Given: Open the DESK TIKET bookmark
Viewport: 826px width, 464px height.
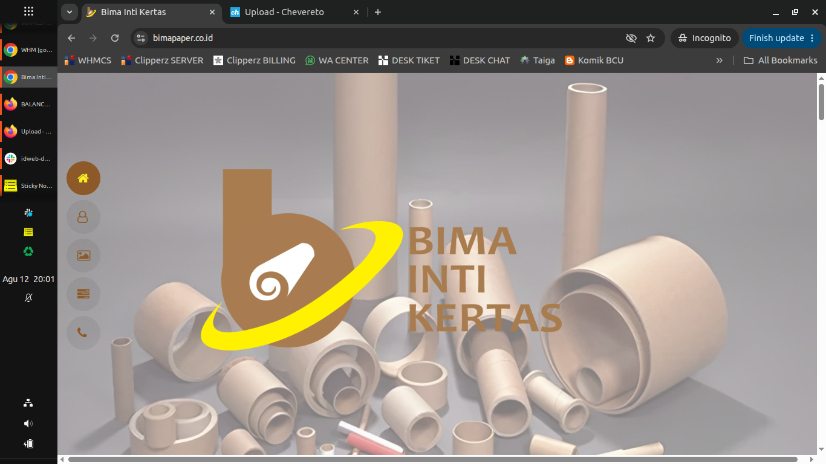Looking at the screenshot, I should click(x=409, y=60).
